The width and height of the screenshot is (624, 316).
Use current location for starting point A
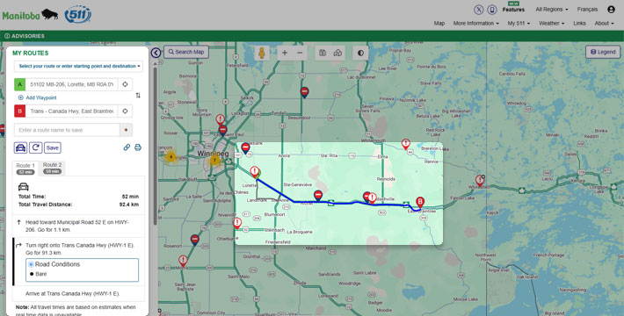click(x=125, y=84)
